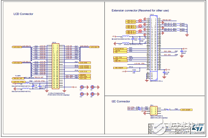The image size is (208, 138).
Task: Select capacitor C57 near LCD connector
Action: [39, 86]
